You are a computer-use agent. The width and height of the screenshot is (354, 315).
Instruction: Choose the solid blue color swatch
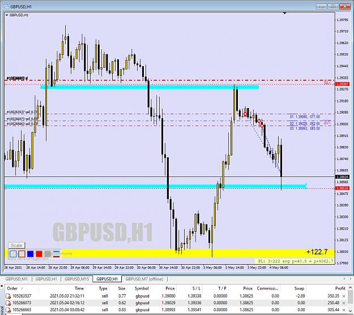pyautogui.click(x=30, y=254)
